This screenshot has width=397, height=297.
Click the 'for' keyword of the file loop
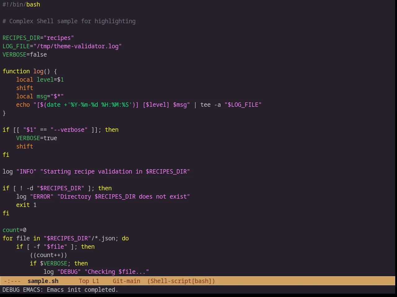pyautogui.click(x=7, y=238)
